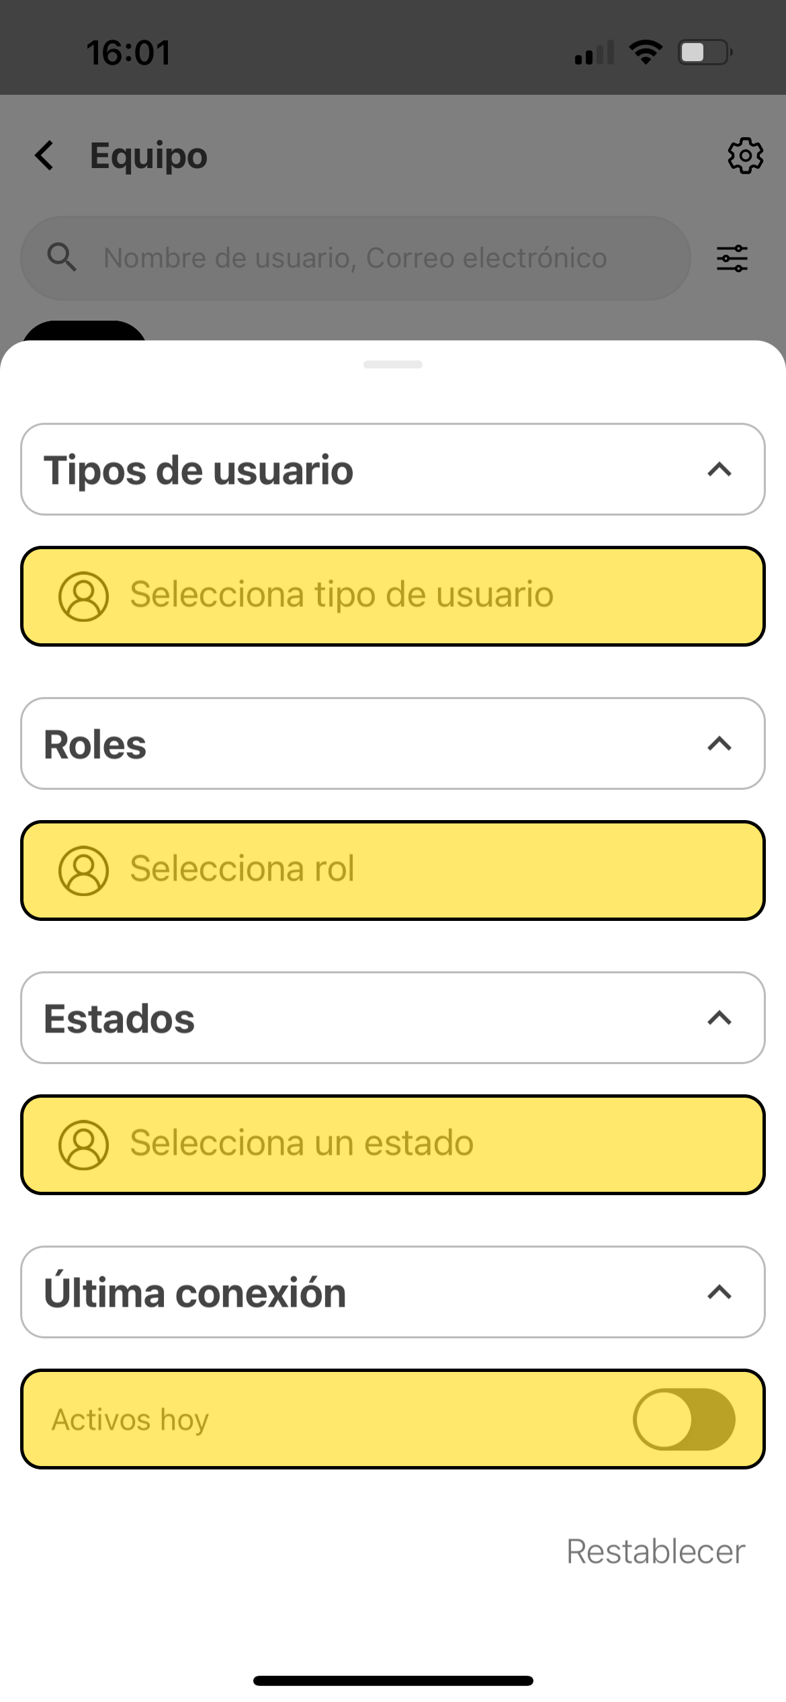The width and height of the screenshot is (786, 1702).
Task: Tap the Wi-Fi status icon
Action: (x=645, y=52)
